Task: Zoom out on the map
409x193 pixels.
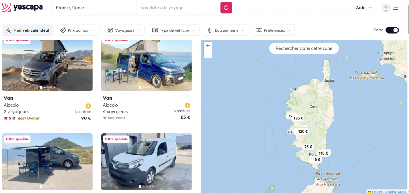Action: click(208, 54)
